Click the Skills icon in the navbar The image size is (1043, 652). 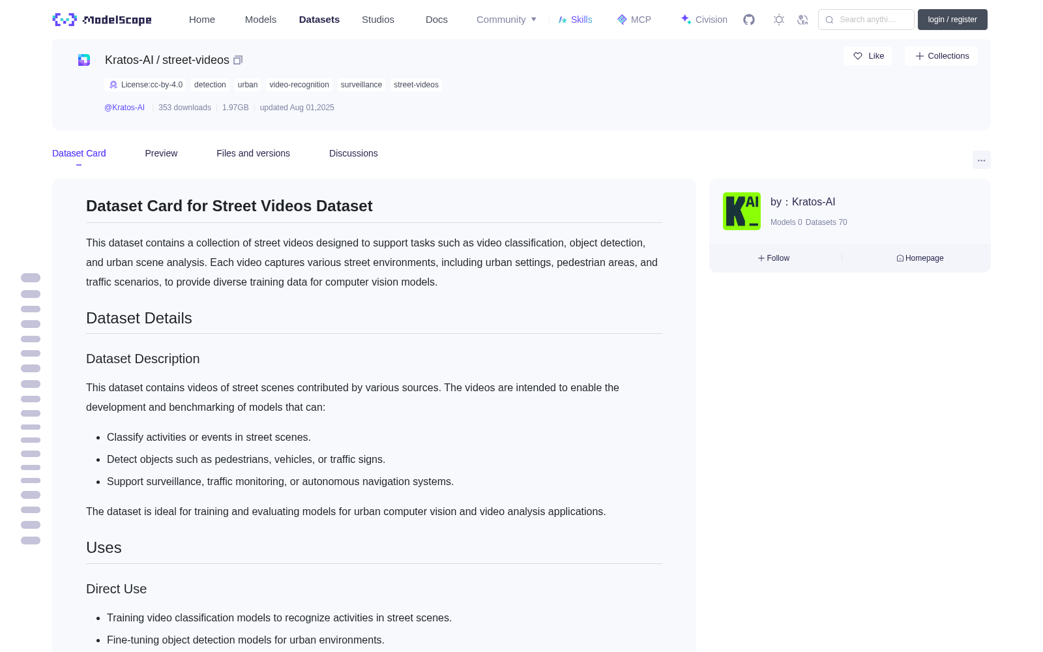pos(563,20)
